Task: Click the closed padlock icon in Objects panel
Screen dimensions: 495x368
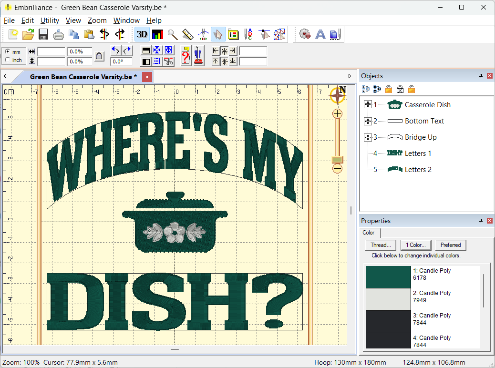Action: (389, 89)
